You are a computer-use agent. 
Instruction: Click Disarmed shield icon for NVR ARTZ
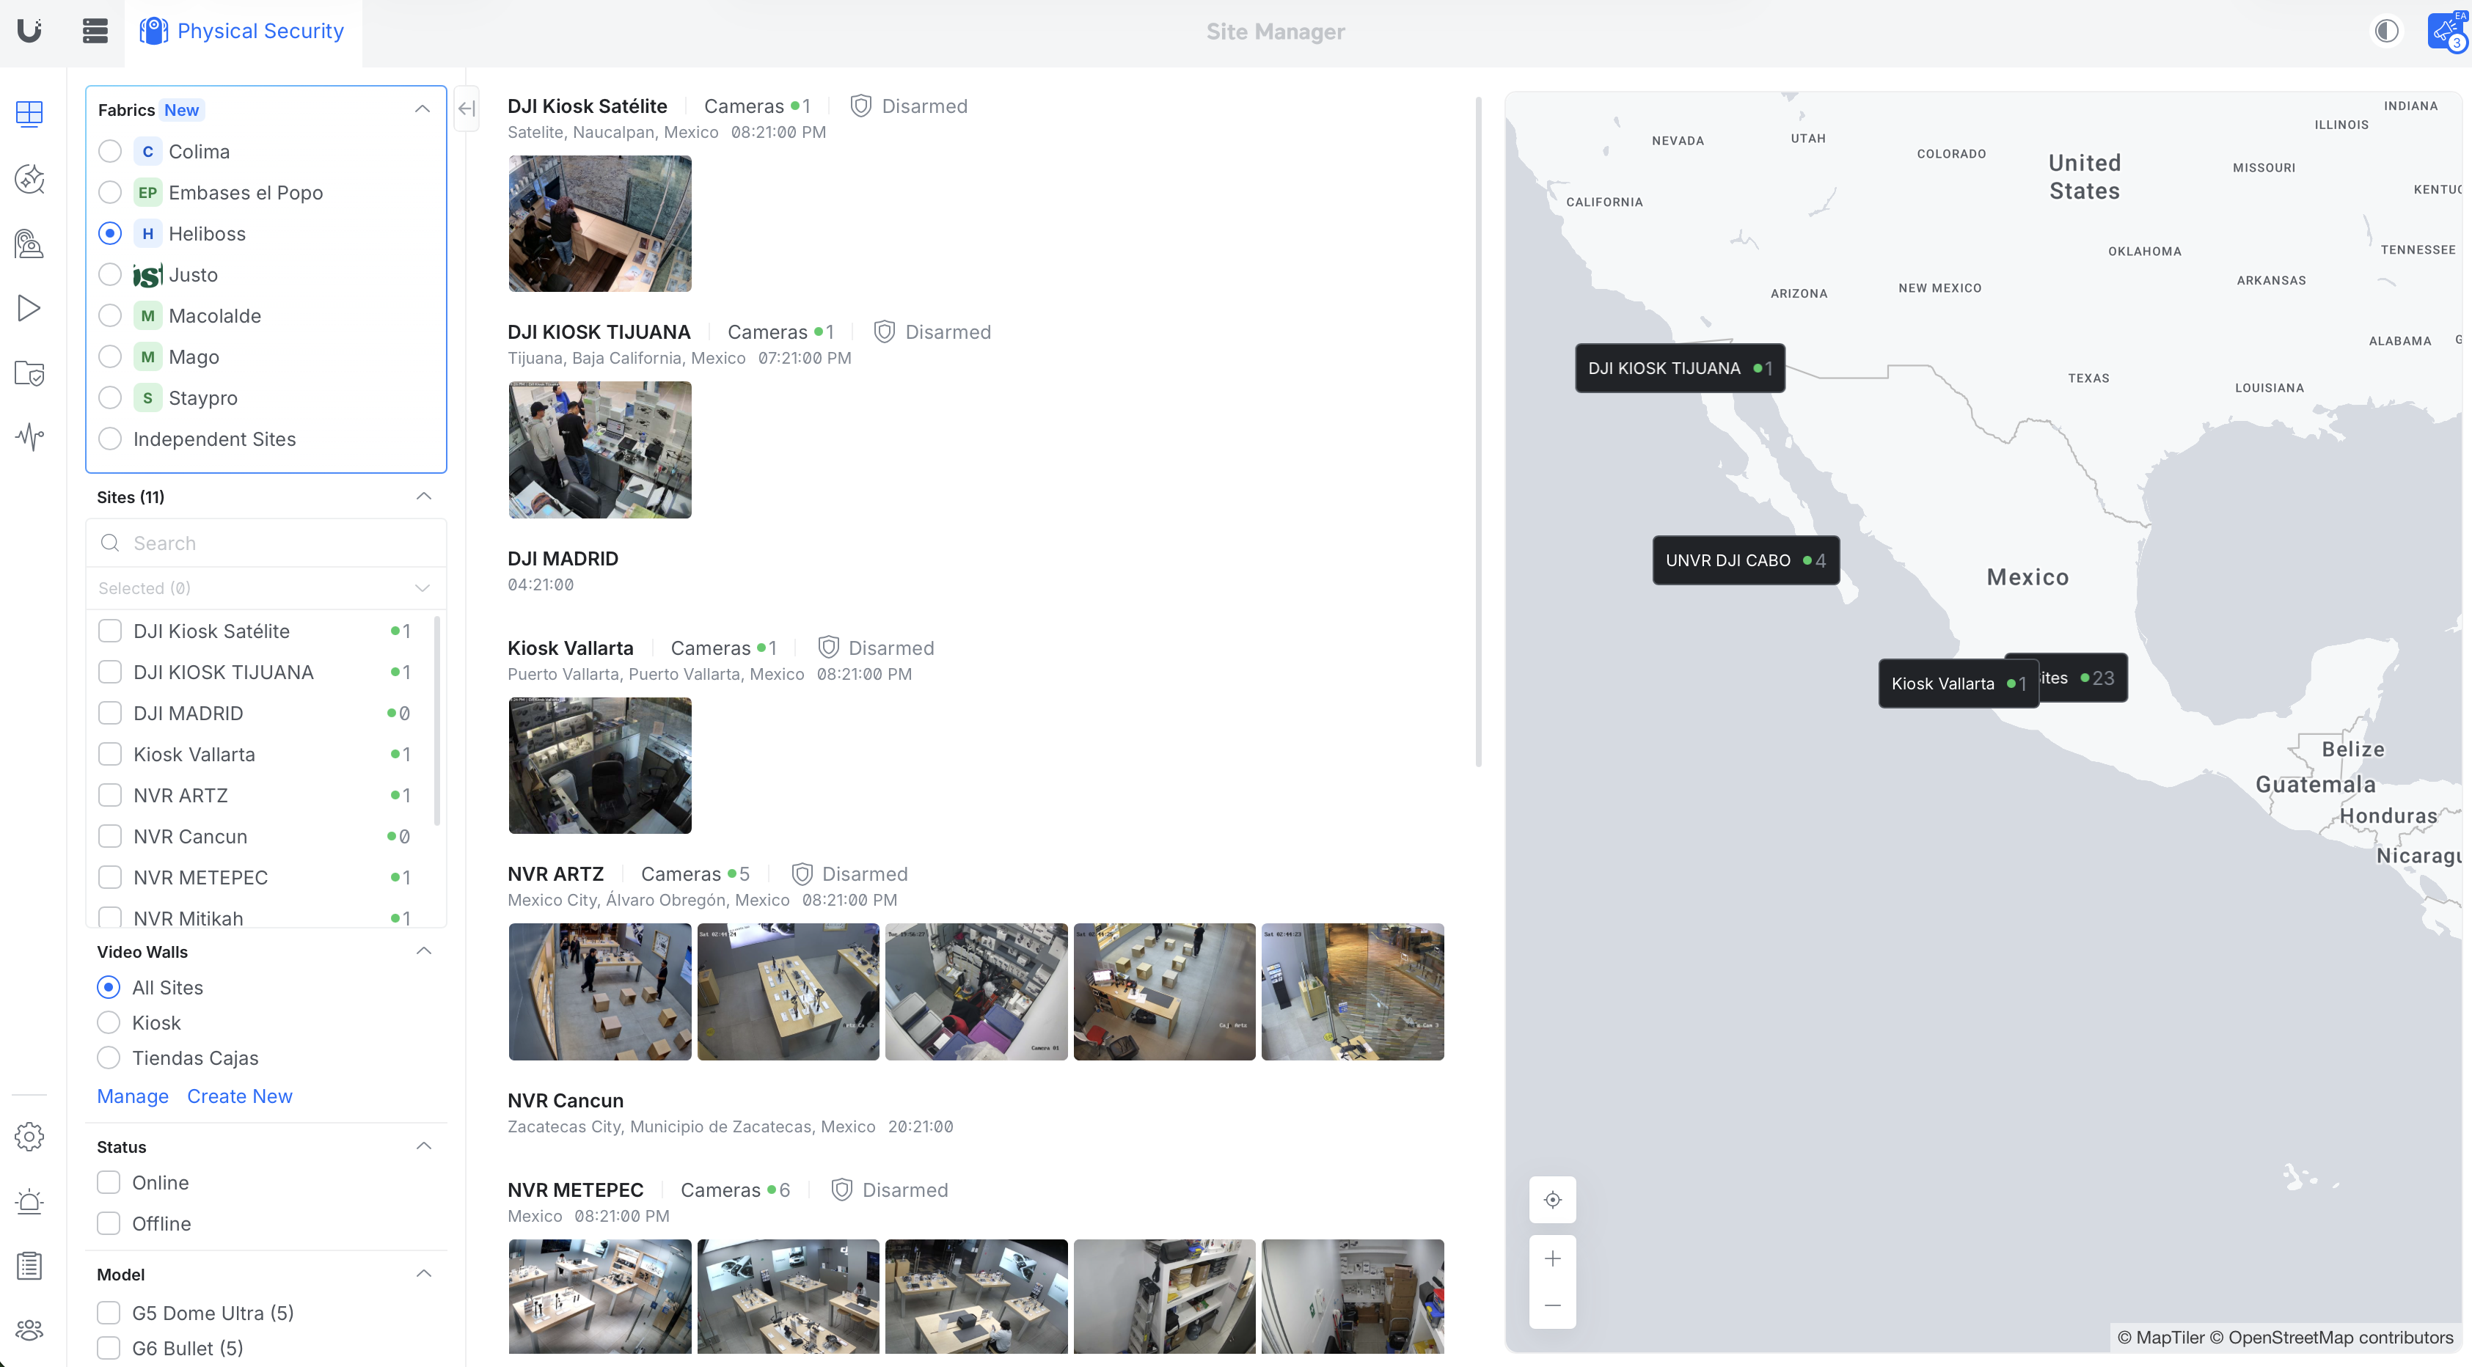point(802,874)
